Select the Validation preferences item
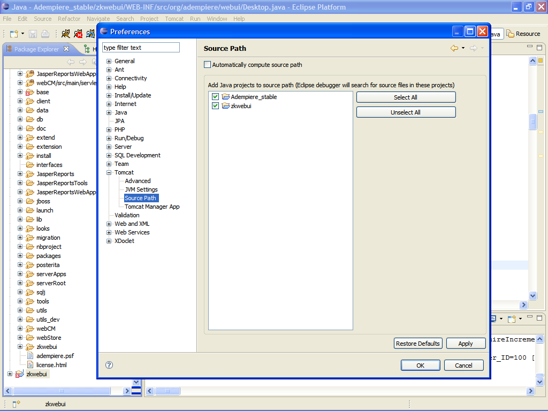 [127, 215]
